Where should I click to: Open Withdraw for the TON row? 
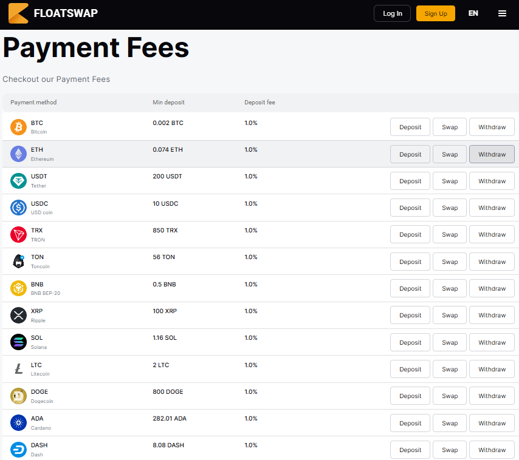[x=492, y=262]
